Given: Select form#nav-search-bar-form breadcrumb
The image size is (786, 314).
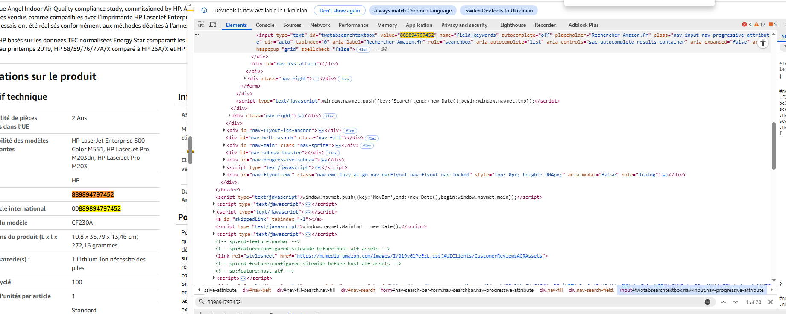Looking at the screenshot, I should point(457,290).
